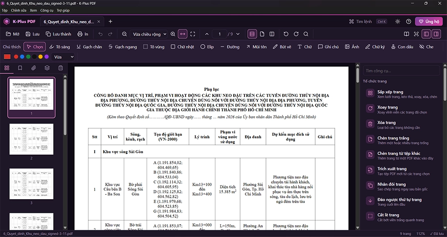The height and width of the screenshot is (237, 447).
Task: Go to the next page using the down chevron
Action: 238,34
